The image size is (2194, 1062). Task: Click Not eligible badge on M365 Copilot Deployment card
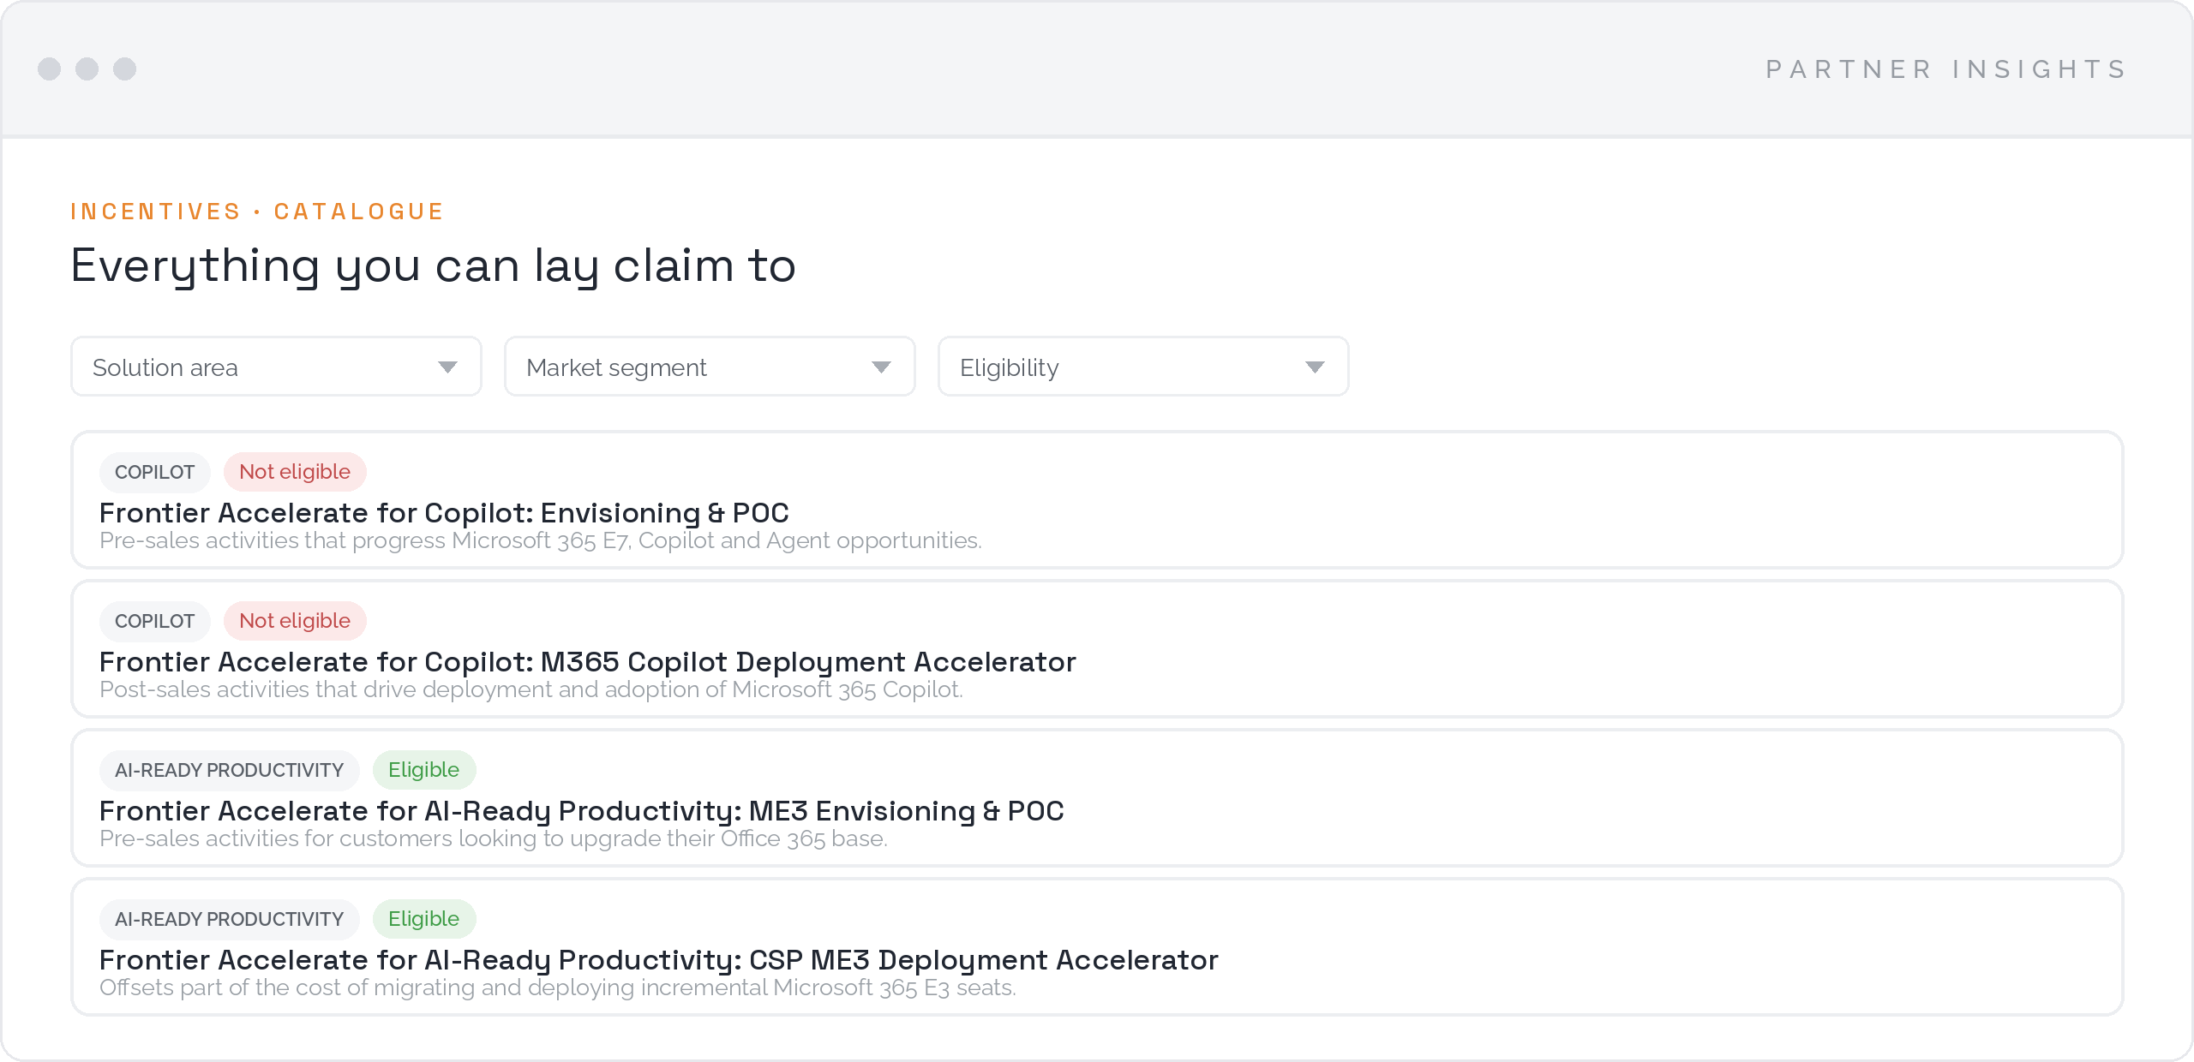295,621
